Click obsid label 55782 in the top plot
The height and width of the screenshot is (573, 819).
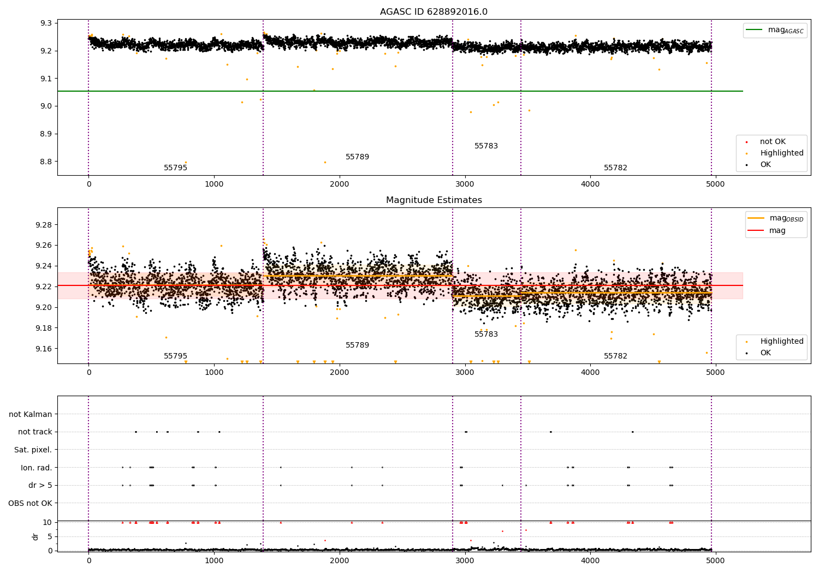(615, 168)
